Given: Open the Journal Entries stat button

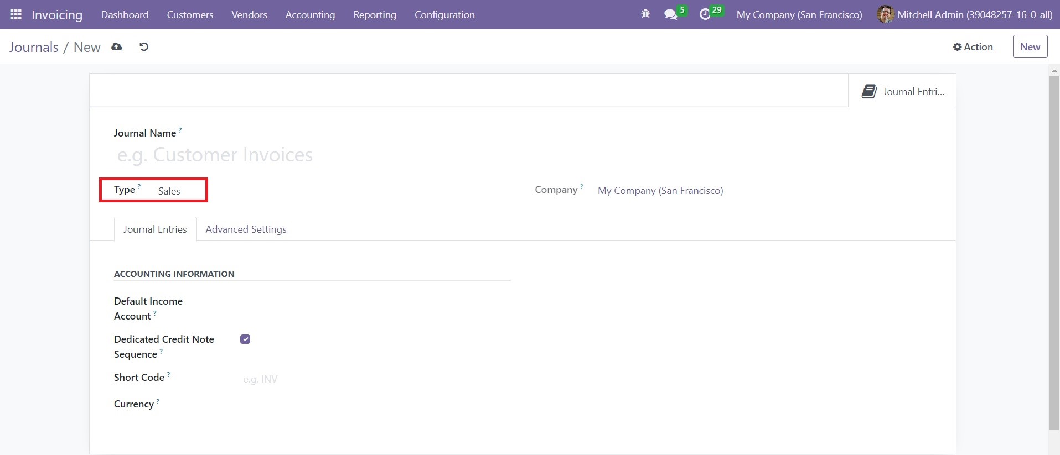Looking at the screenshot, I should click(902, 91).
